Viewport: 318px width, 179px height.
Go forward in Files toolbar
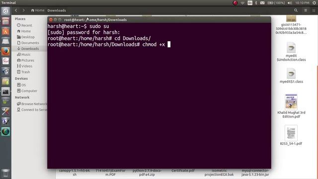tap(23, 10)
